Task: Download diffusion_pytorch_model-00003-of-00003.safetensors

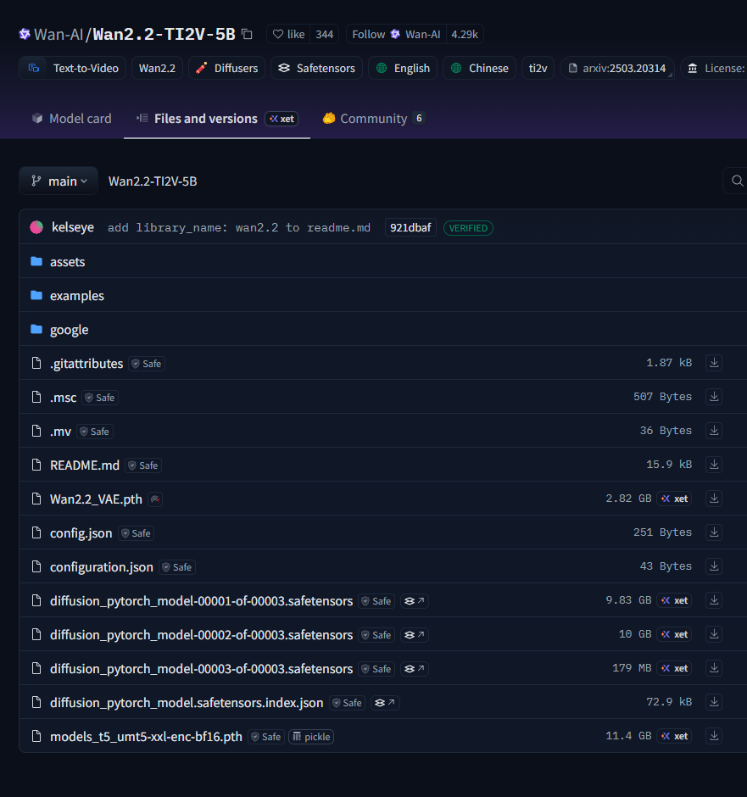Action: click(x=714, y=668)
